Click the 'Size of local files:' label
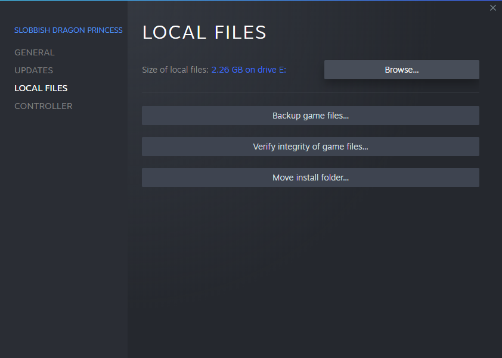The width and height of the screenshot is (502, 358). click(x=175, y=70)
